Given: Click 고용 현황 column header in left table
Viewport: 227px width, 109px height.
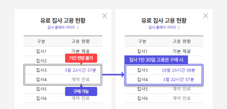Looking at the screenshot, I should pos(81,41).
